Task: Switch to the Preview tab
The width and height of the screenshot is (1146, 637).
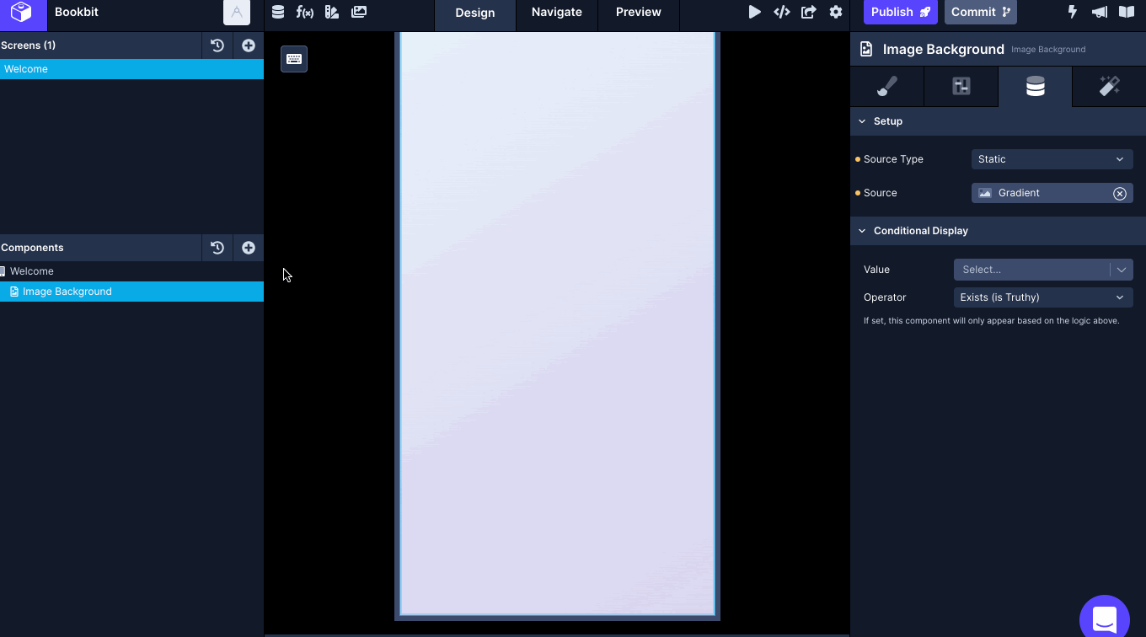Action: click(637, 12)
